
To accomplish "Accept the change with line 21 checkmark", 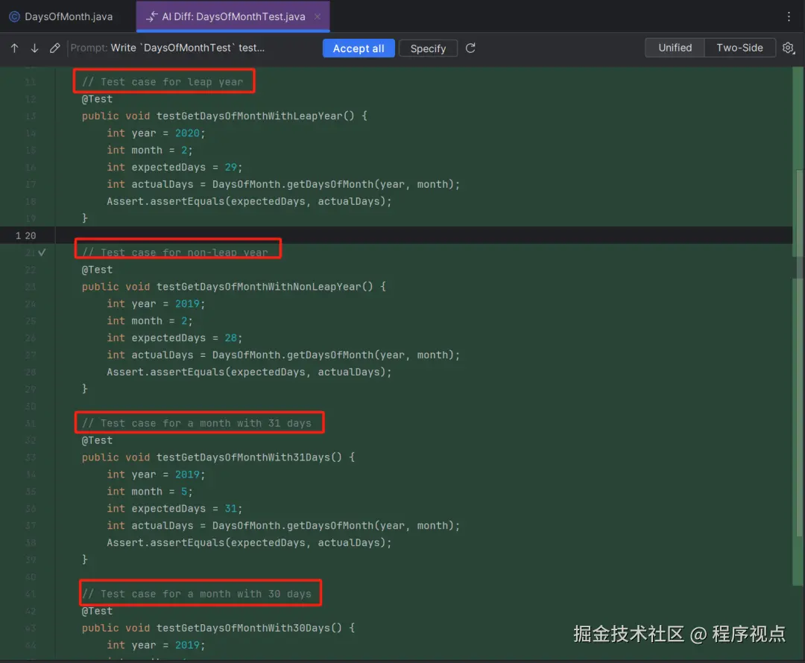I will pos(42,252).
